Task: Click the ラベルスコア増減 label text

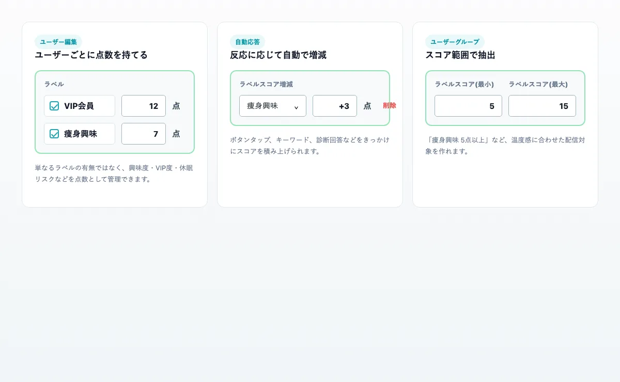Action: point(266,84)
